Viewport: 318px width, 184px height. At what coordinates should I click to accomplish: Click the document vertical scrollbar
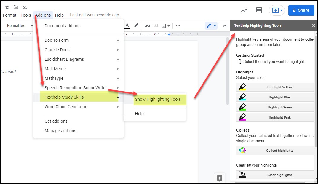228,71
